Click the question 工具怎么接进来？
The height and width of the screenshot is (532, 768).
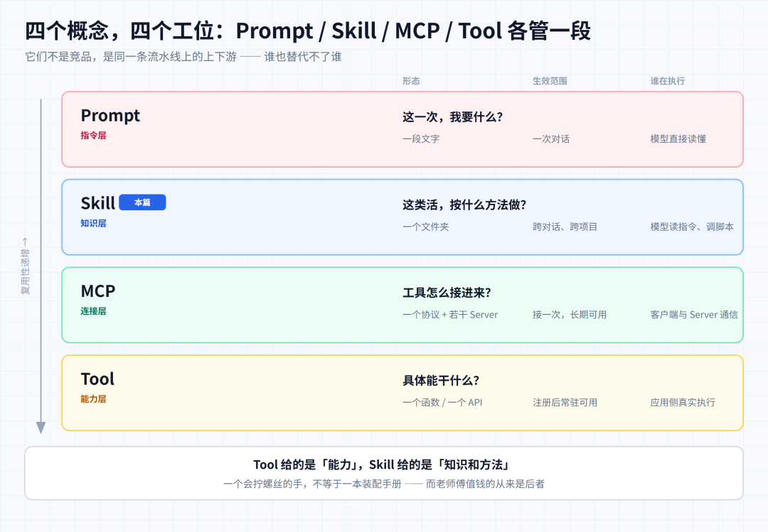click(447, 293)
